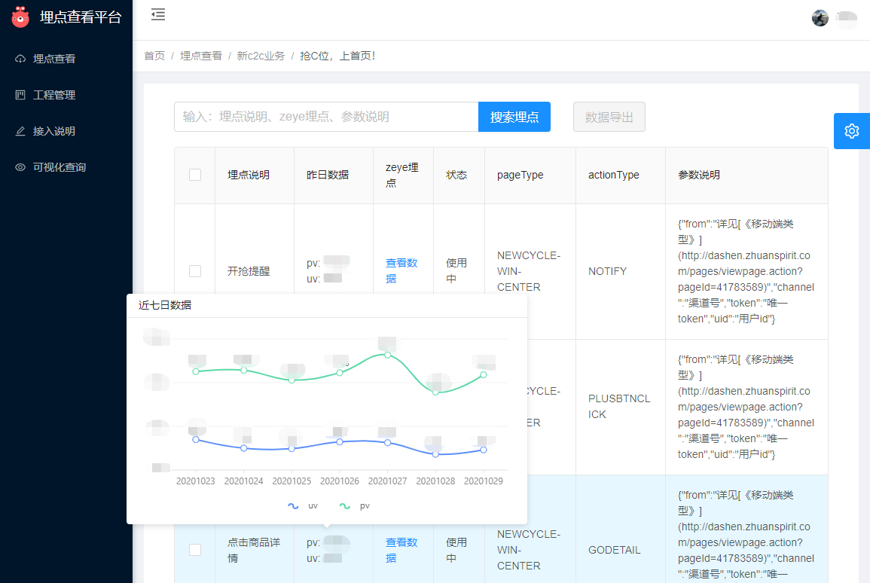
Task: Toggle the pv legend series
Action: tap(355, 506)
